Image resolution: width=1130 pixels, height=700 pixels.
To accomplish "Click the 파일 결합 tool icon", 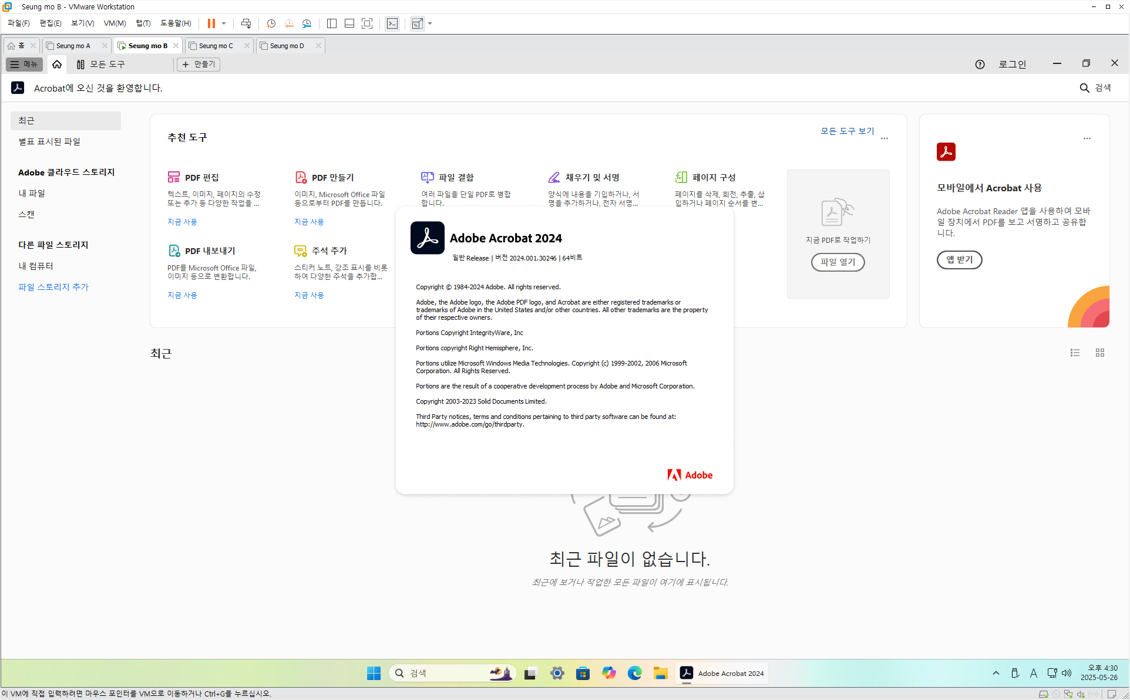I will 427,177.
